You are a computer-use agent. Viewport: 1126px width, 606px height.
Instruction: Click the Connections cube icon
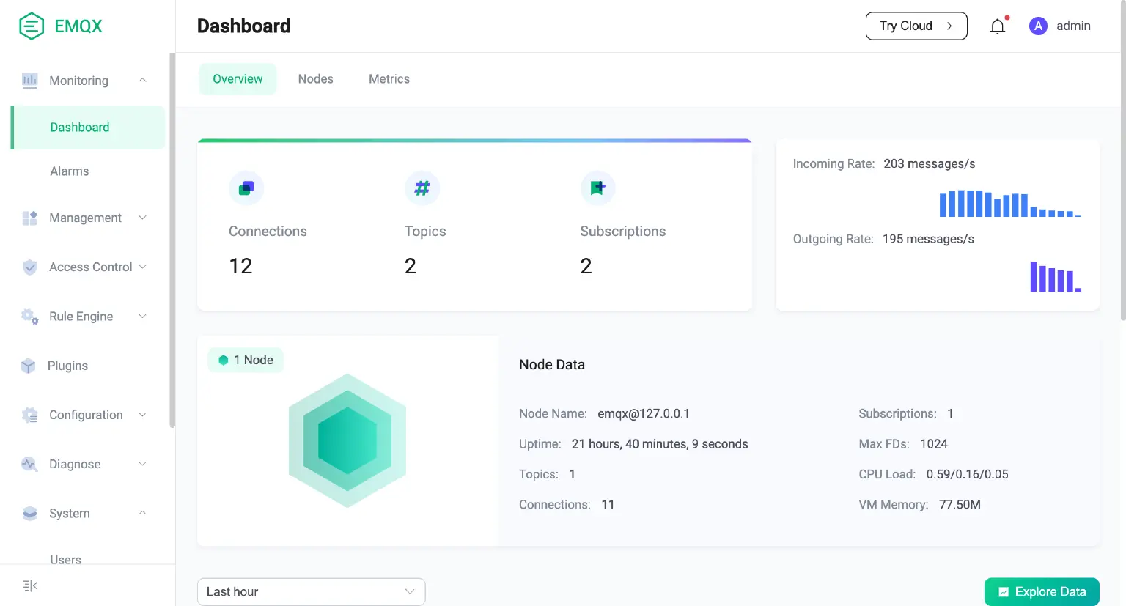pyautogui.click(x=246, y=188)
